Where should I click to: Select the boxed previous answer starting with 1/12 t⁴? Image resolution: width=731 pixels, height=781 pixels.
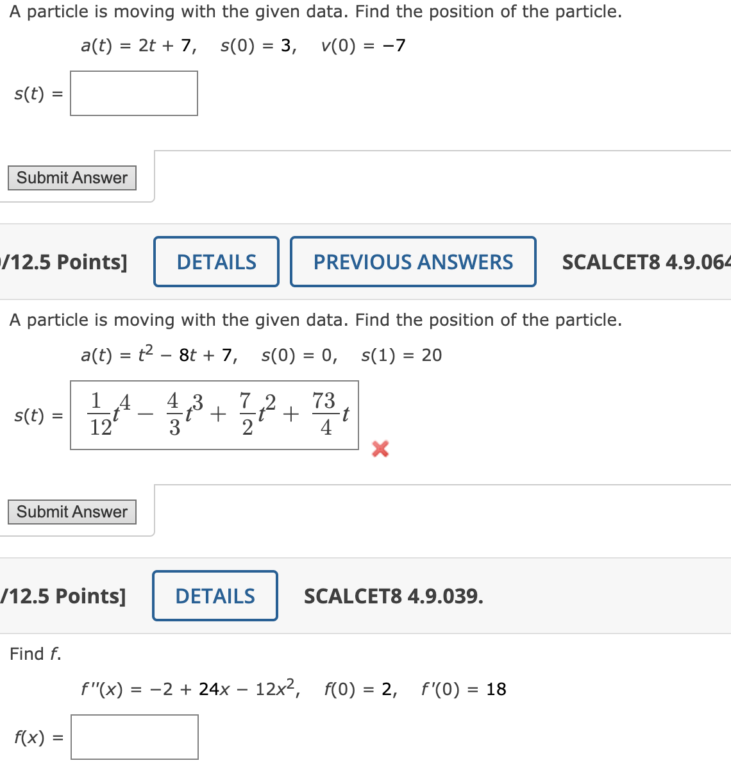214,415
